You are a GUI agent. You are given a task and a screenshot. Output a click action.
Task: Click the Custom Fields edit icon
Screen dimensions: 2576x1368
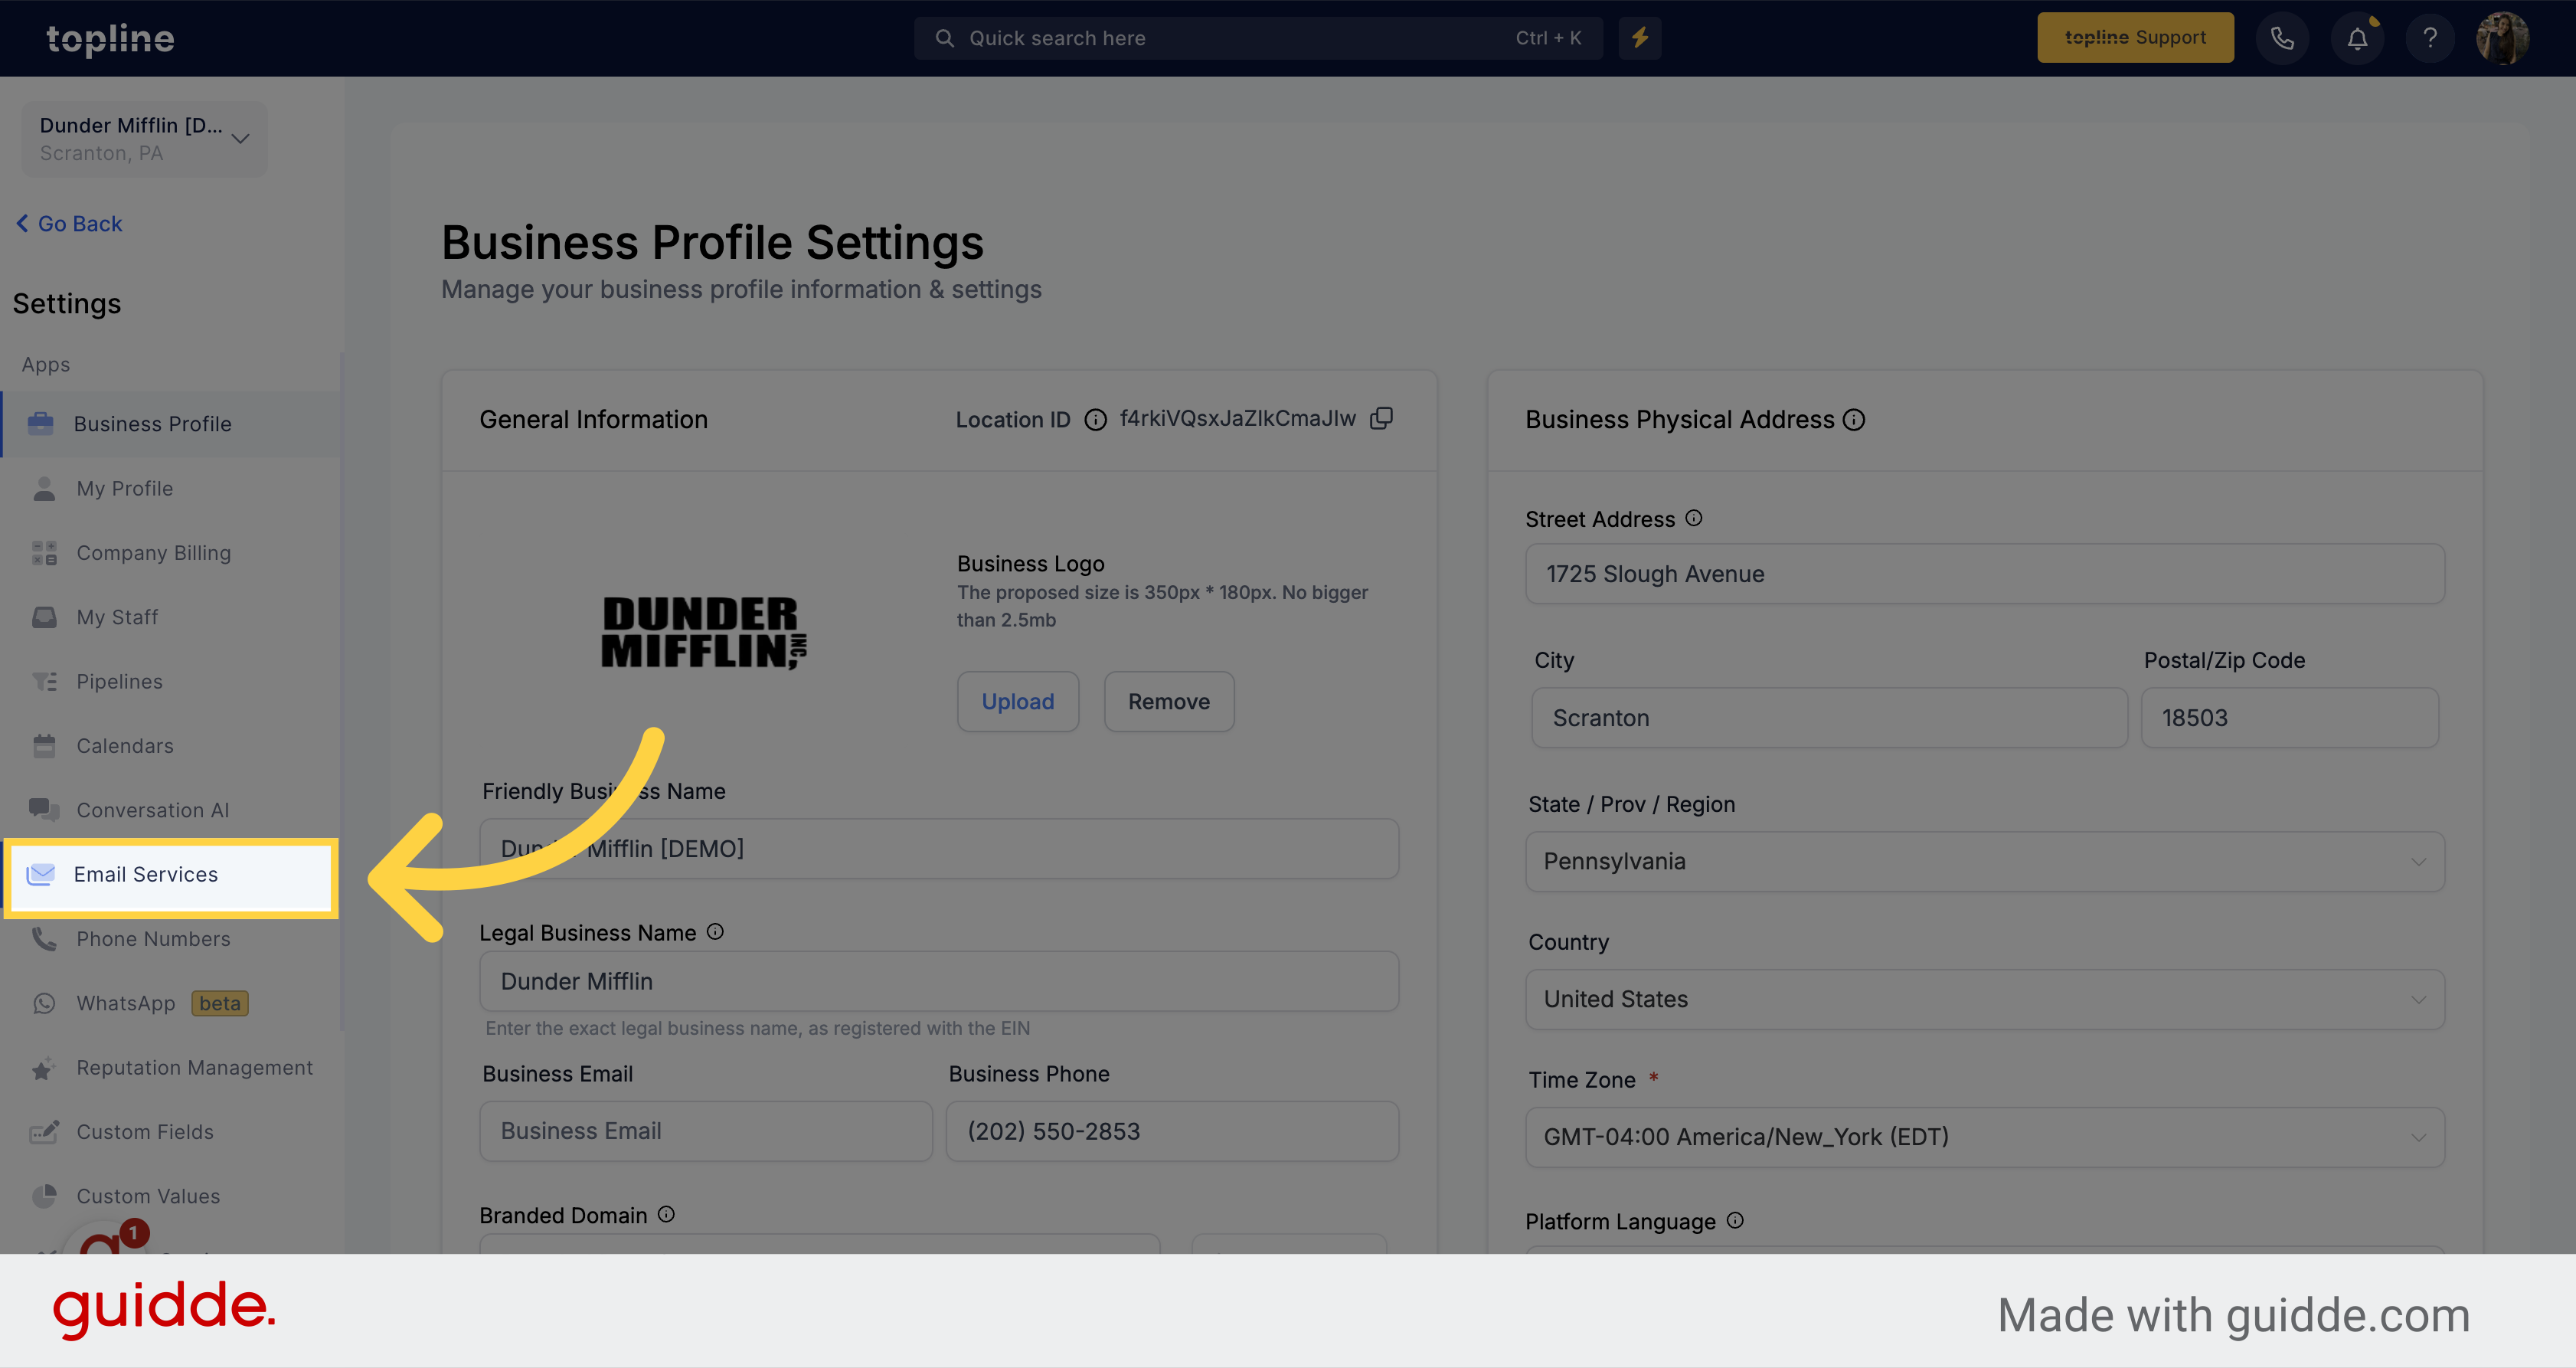[44, 1132]
